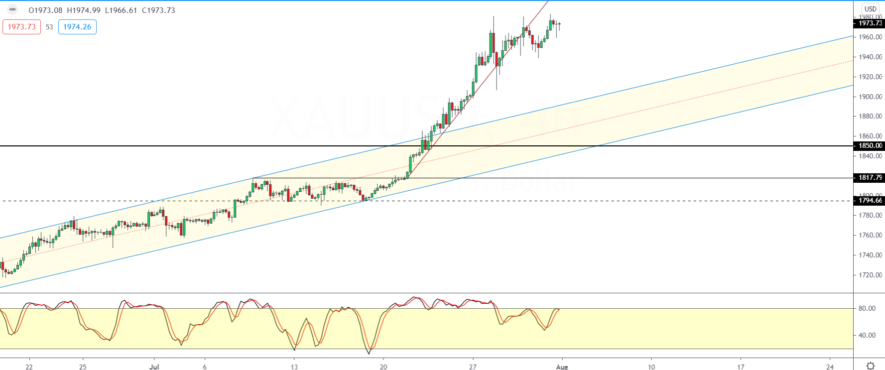Click the 1840.00 price axis tick

tap(871, 156)
